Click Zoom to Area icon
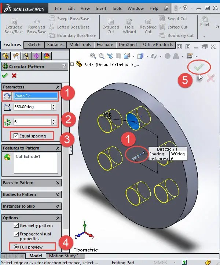This screenshot has width=220, height=265. pos(101,56)
